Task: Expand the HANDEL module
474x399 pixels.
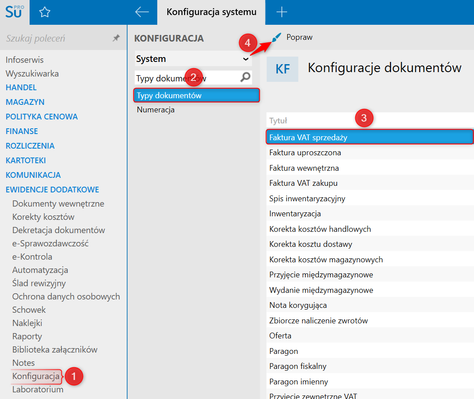Action: 21,88
